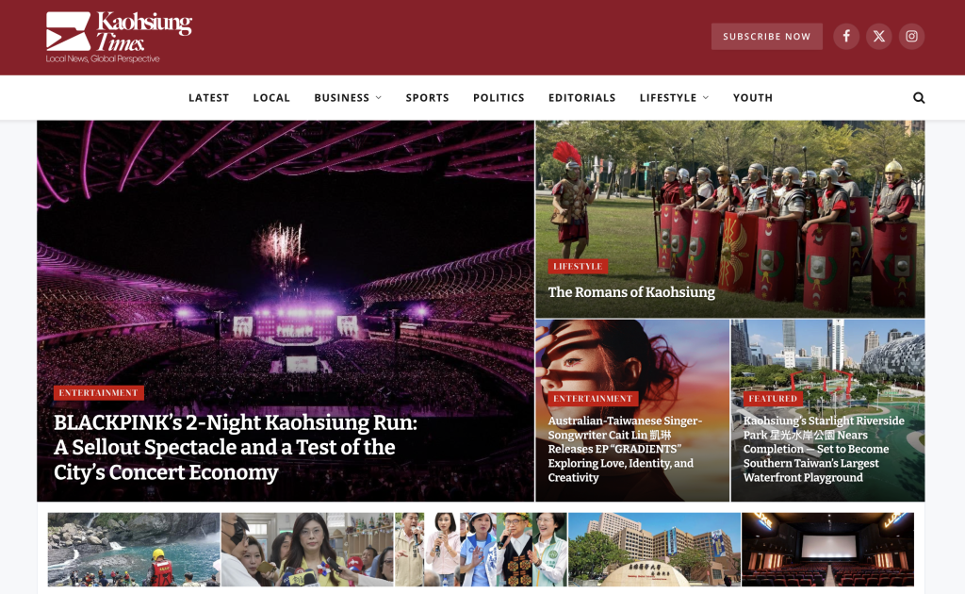
Task: Click the Subscribe Now button
Action: 766,37
